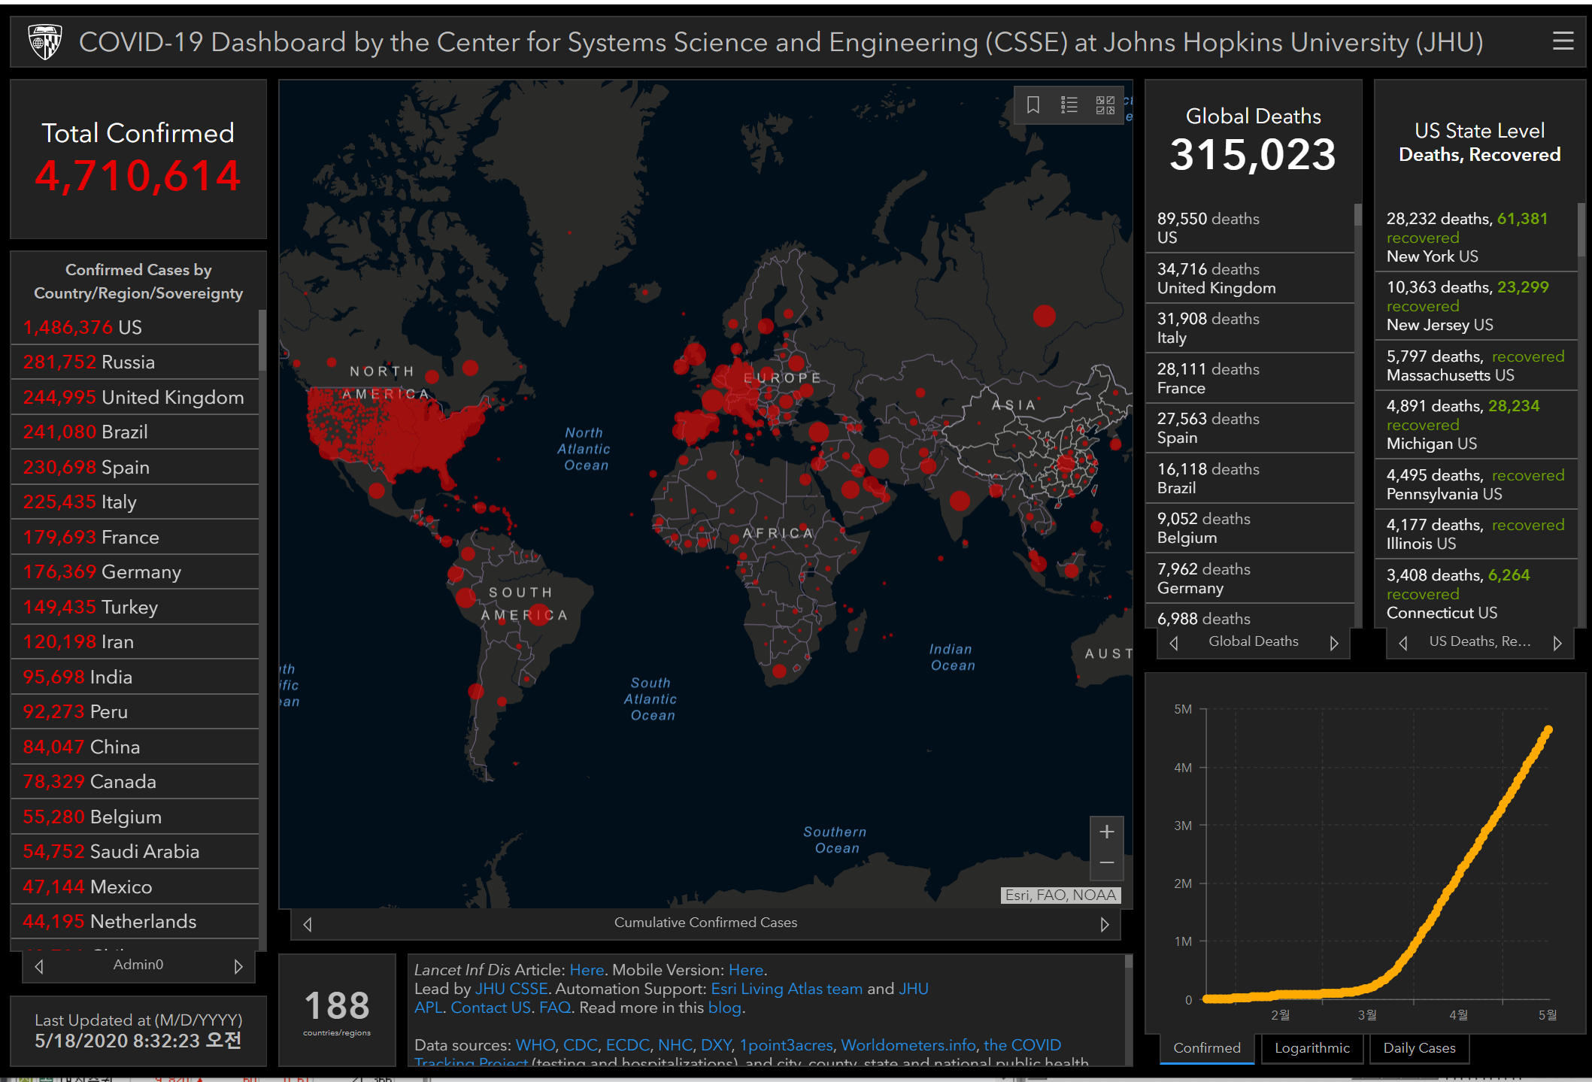Viewport: 1592px width, 1082px height.
Task: Click the Johns Hopkins shield logo
Action: (x=44, y=41)
